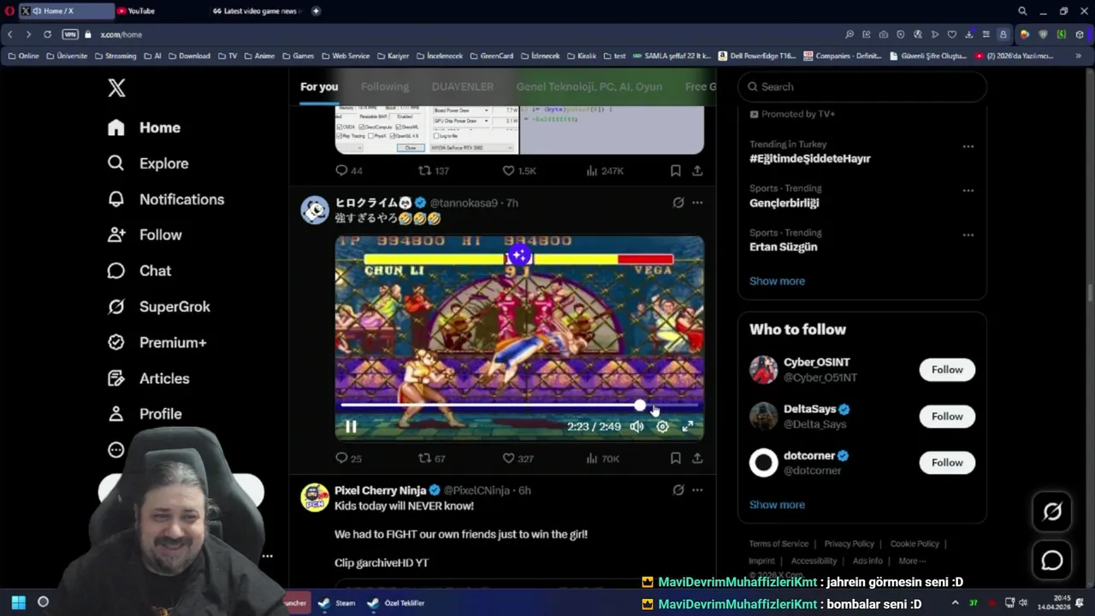The width and height of the screenshot is (1095, 616).
Task: Open SuperGrok from the sidebar
Action: pyautogui.click(x=157, y=306)
